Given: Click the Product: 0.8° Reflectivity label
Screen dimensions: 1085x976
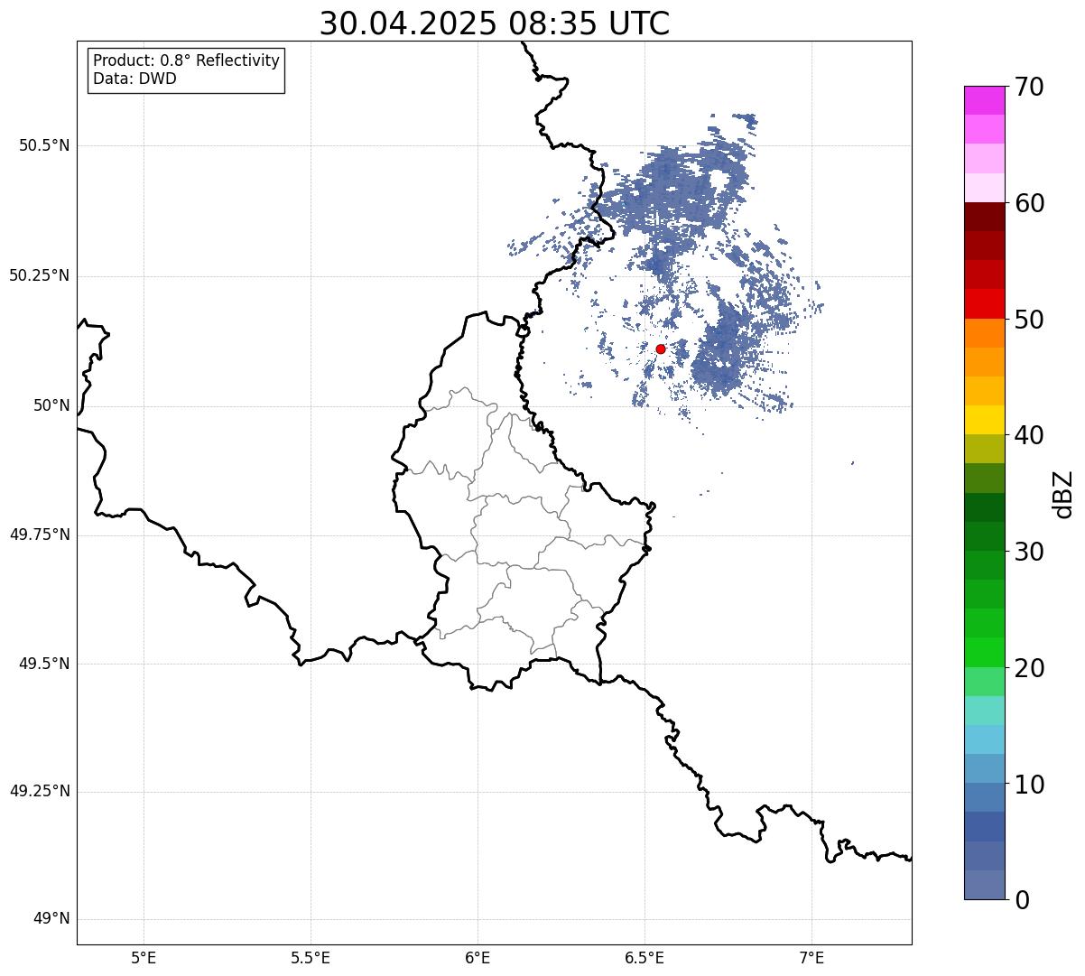Looking at the screenshot, I should 187,60.
